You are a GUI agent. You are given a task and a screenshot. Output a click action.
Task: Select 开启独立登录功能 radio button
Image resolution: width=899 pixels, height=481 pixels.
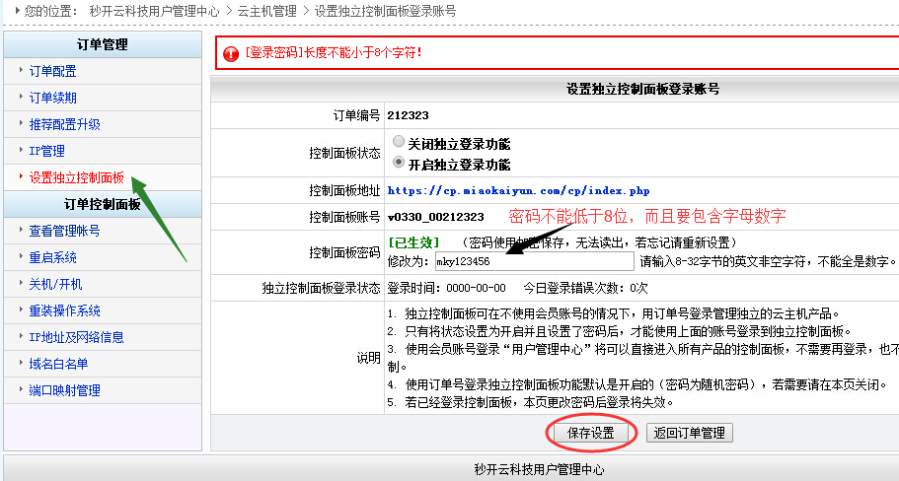coord(399,163)
